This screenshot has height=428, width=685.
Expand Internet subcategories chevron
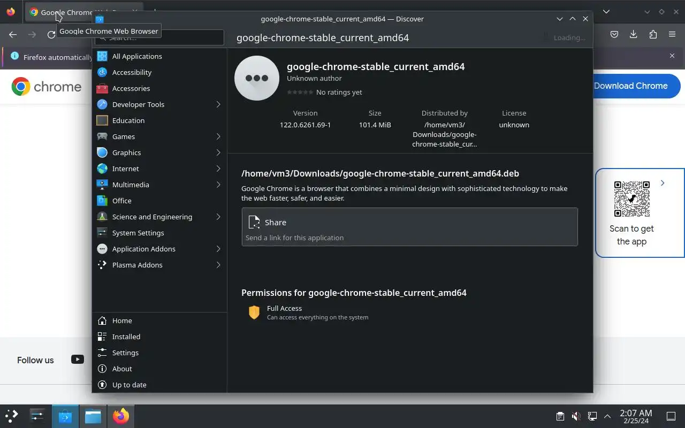[x=218, y=169]
